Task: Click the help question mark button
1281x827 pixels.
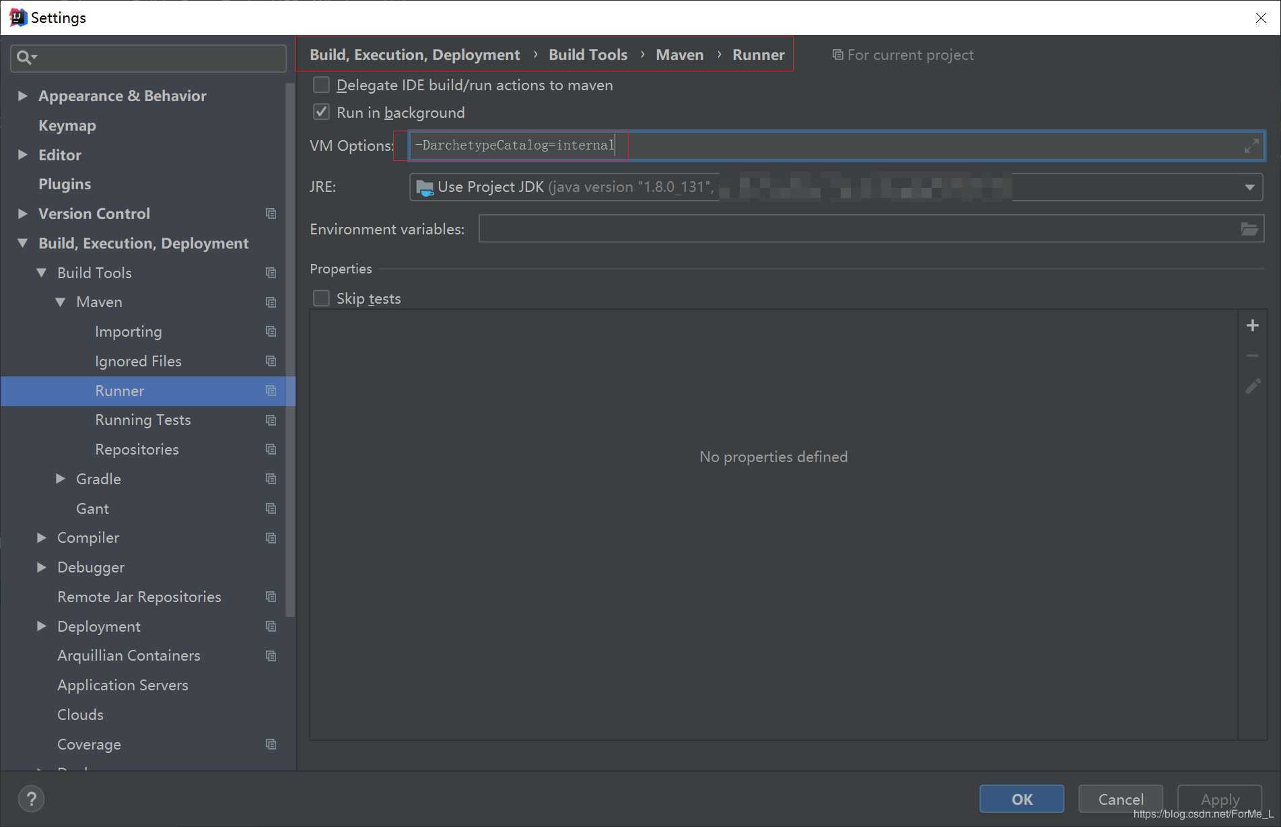Action: click(x=31, y=799)
